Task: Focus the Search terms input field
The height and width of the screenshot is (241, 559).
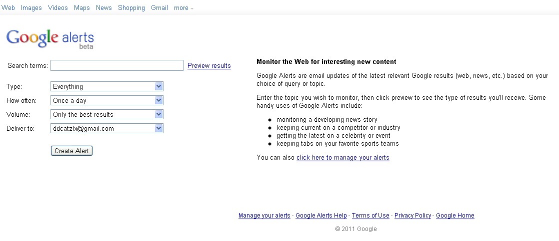Action: [x=117, y=65]
